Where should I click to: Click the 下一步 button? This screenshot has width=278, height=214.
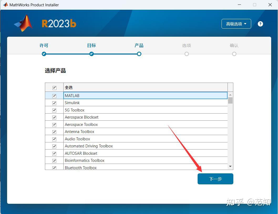click(215, 179)
